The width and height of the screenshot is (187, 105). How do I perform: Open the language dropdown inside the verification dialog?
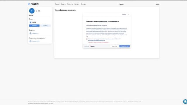click(125, 14)
